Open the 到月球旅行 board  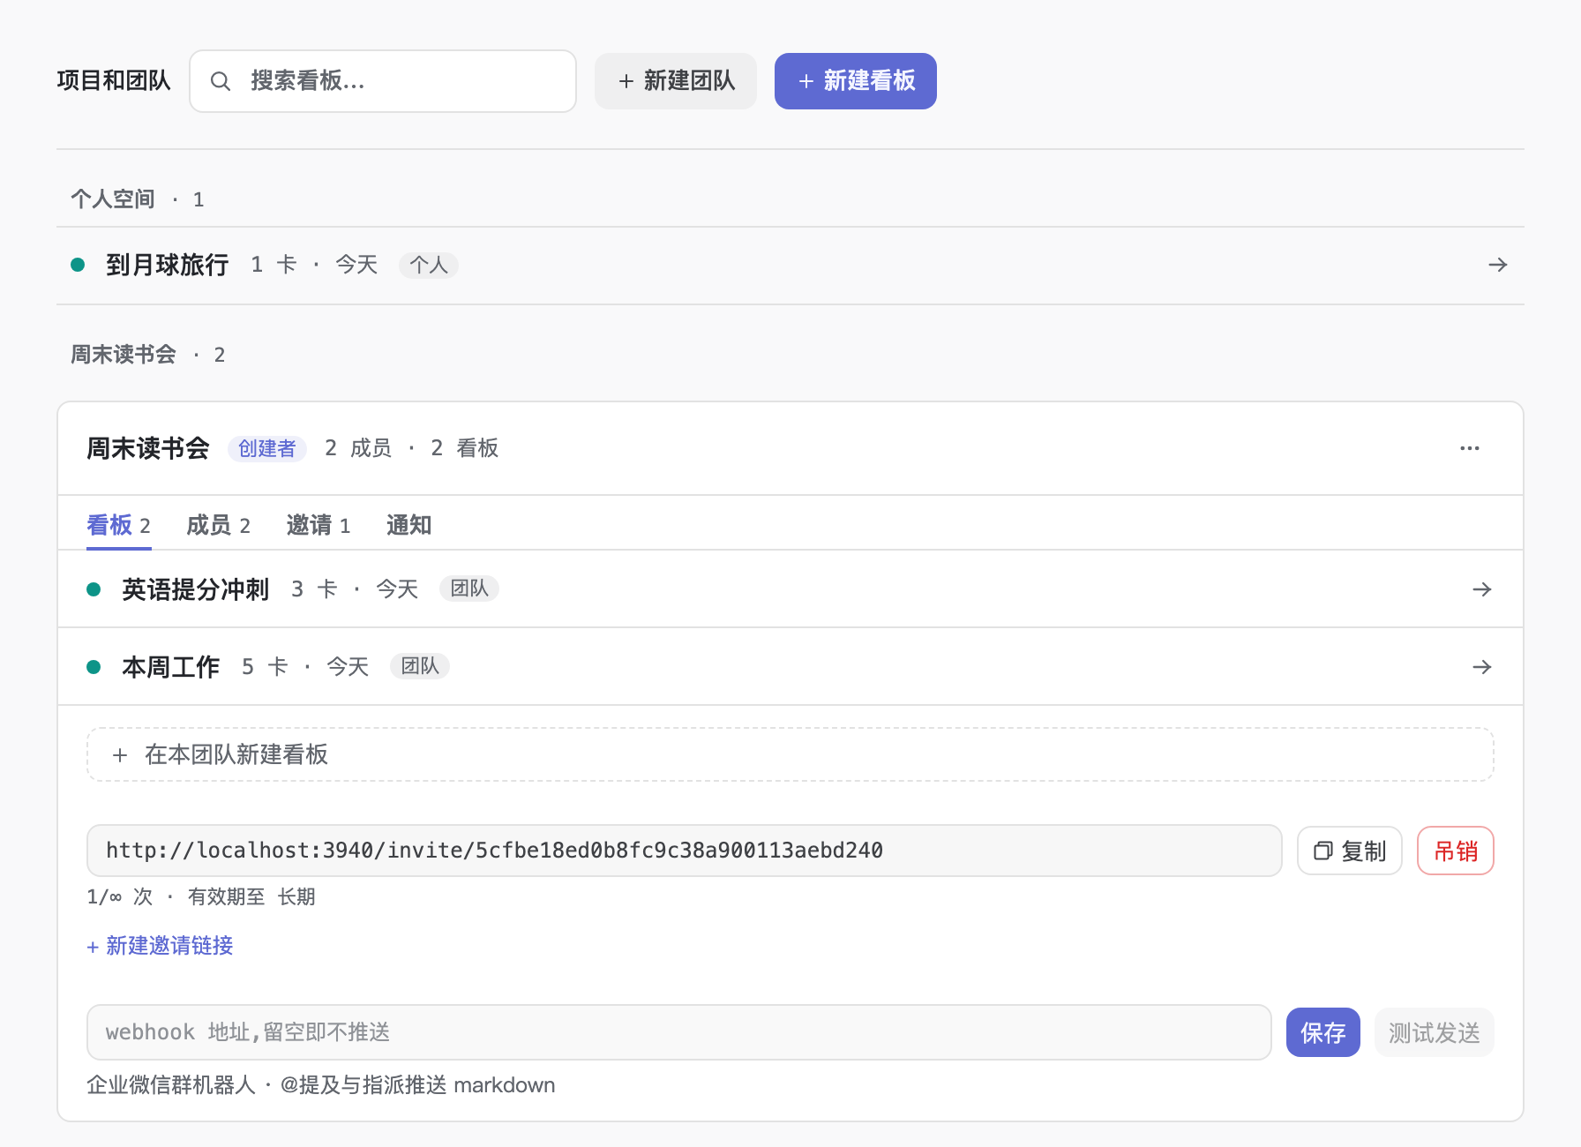click(790, 265)
